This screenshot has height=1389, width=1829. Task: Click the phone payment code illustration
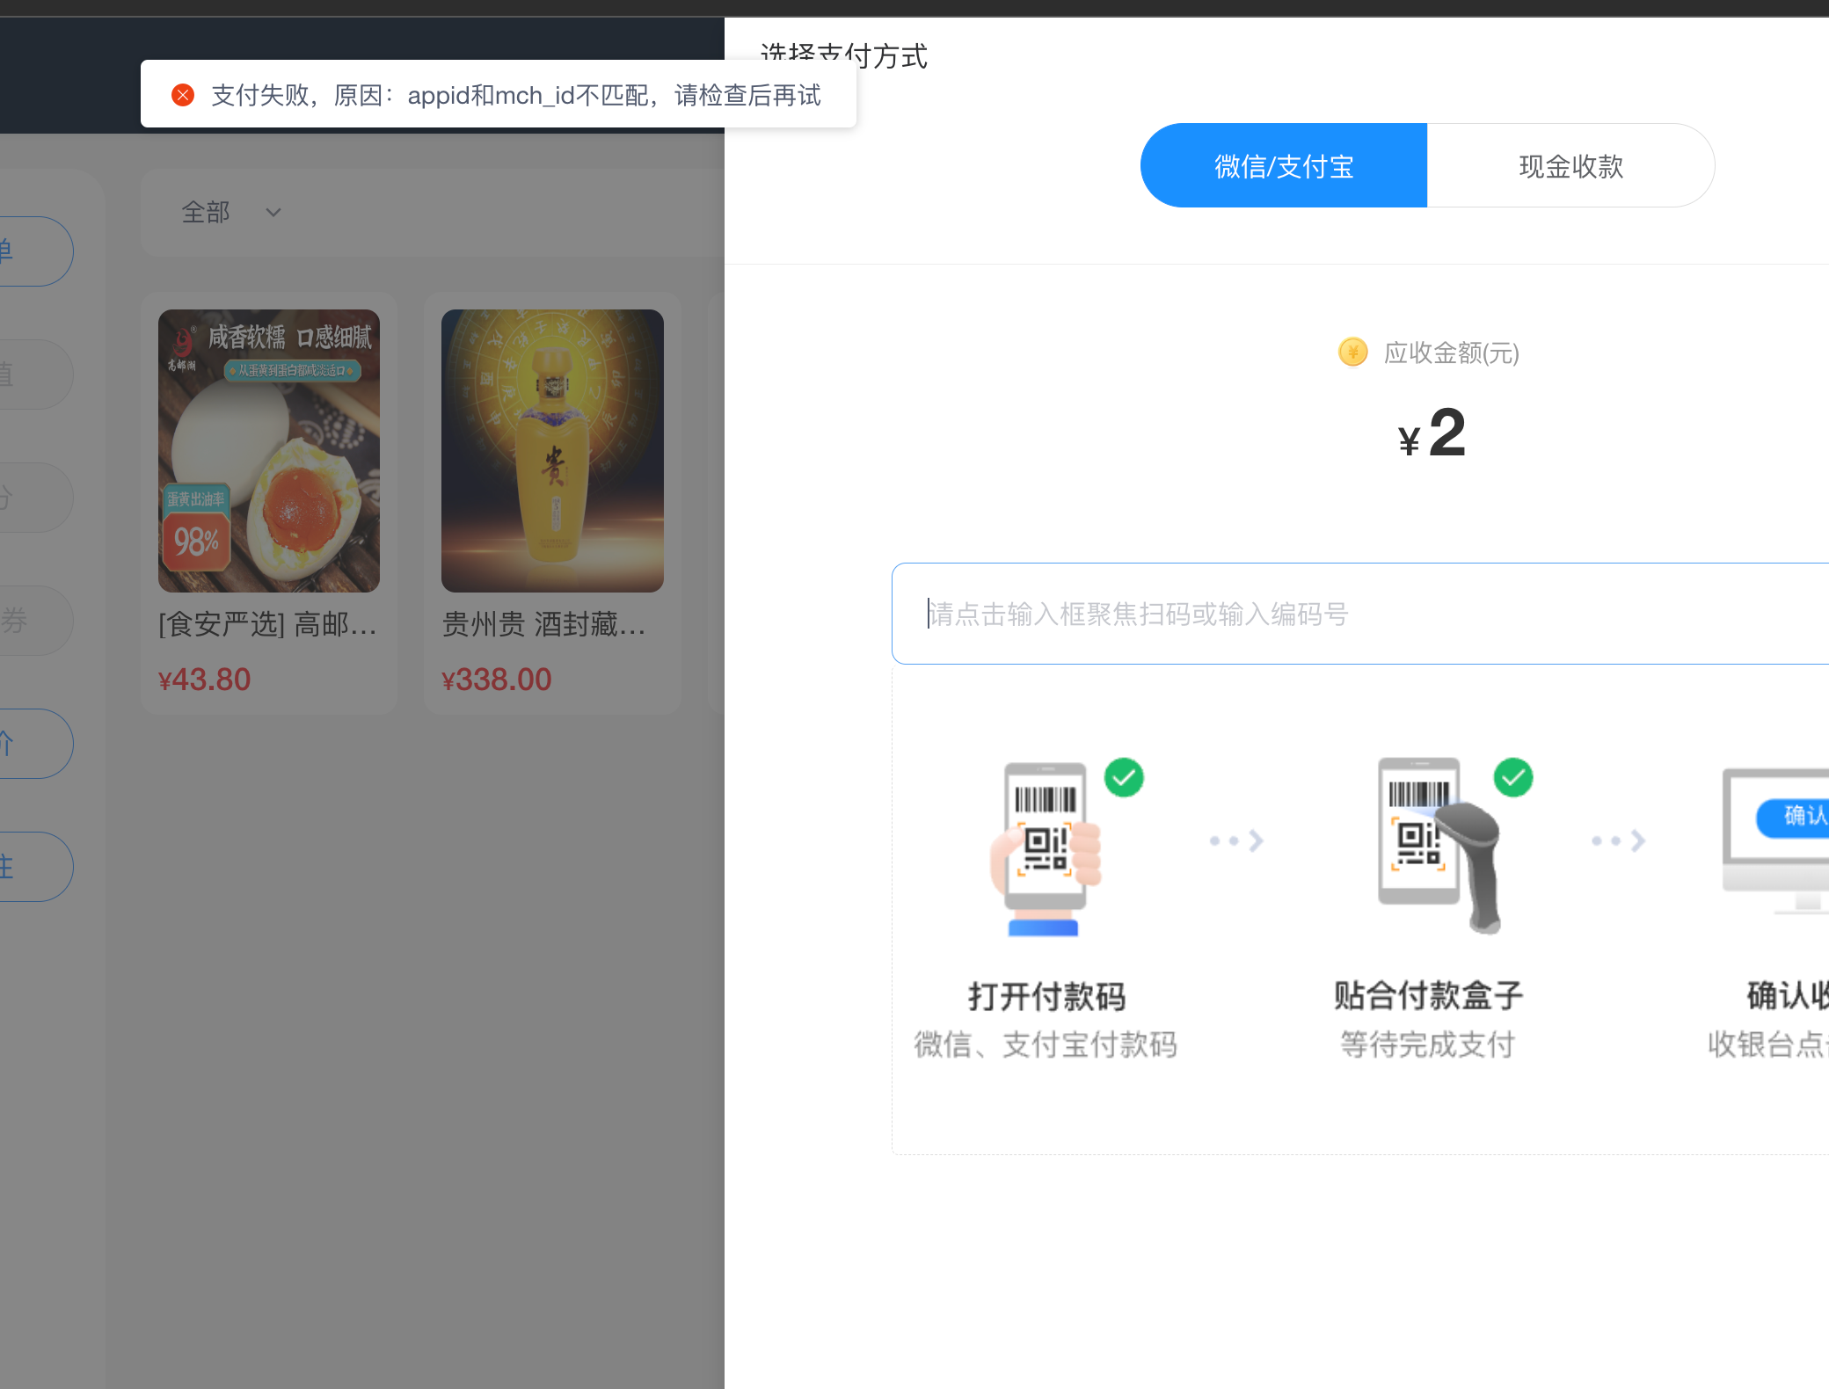tap(1046, 848)
